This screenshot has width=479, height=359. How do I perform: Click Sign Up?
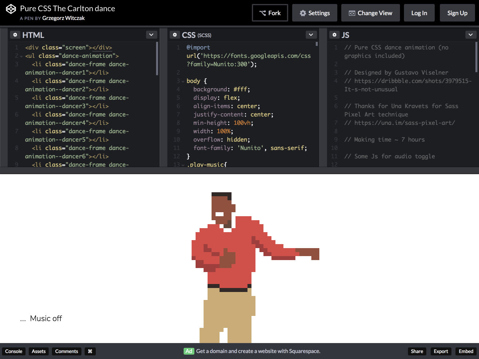457,13
